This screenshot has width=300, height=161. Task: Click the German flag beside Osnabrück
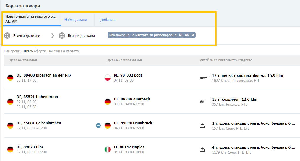[x=108, y=126]
